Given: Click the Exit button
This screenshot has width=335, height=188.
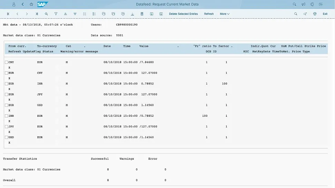Looking at the screenshot, I should point(325,14).
